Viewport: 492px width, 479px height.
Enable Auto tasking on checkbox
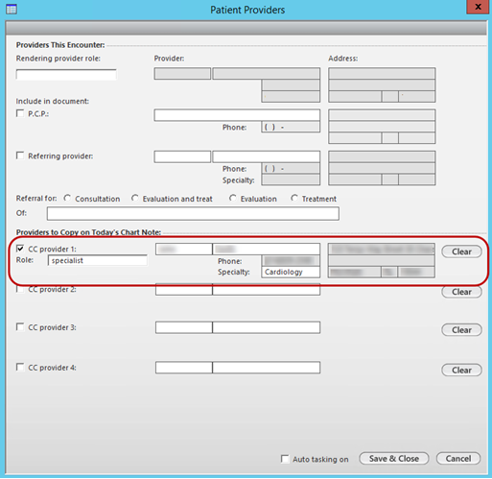coord(285,459)
